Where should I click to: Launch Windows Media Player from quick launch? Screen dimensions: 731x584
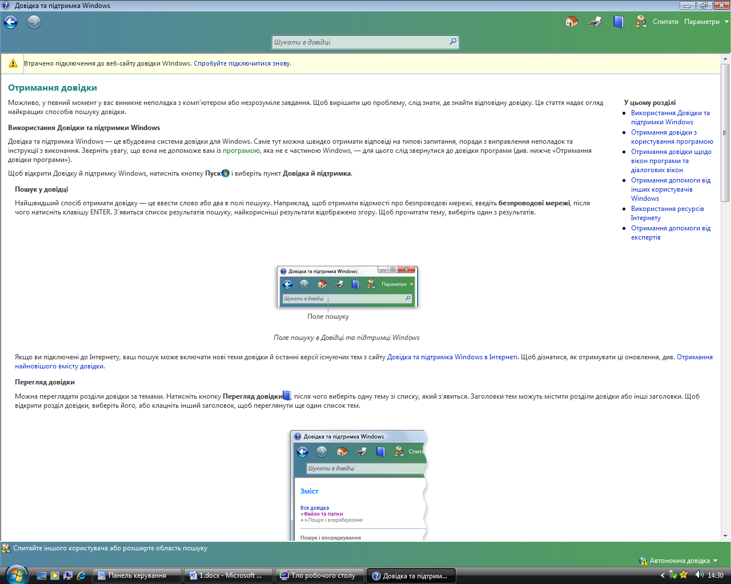click(55, 575)
